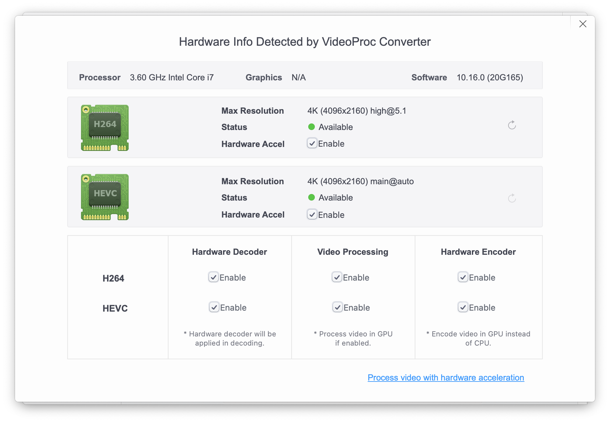Disable H264 Hardware Decoder

pyautogui.click(x=214, y=277)
